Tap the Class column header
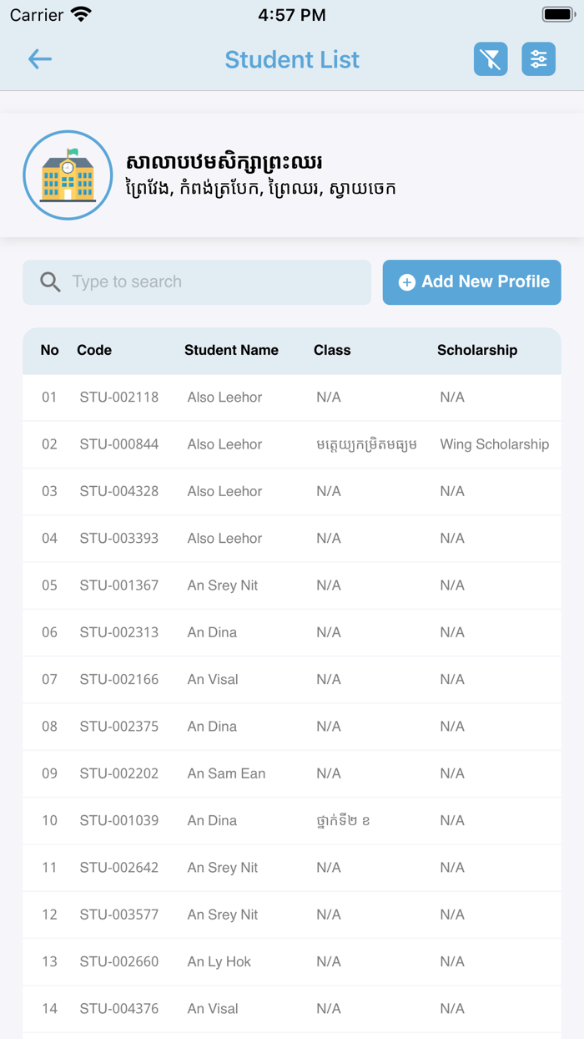The image size is (584, 1039). [x=332, y=351]
